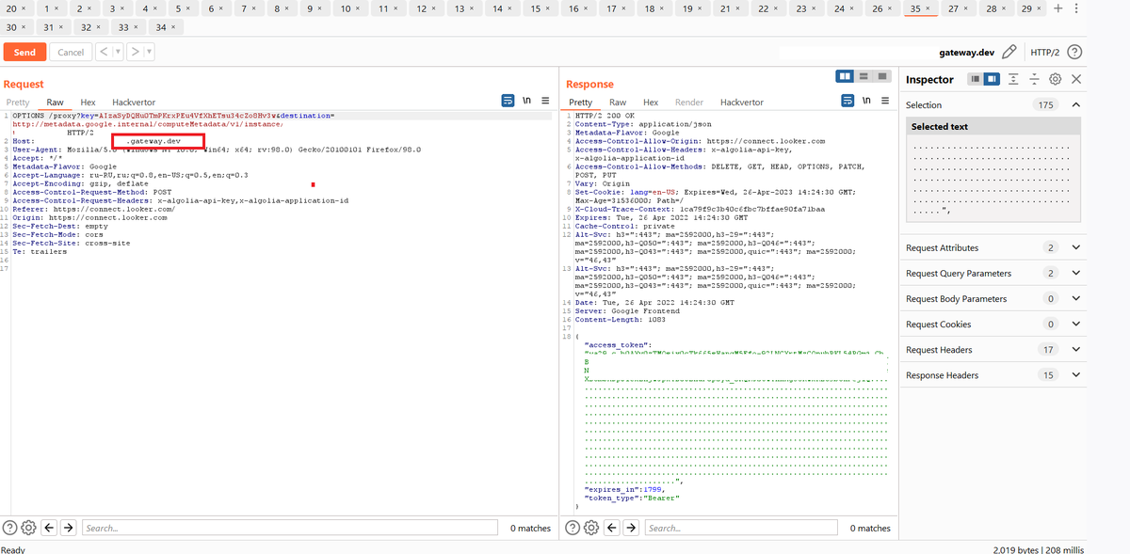Show non-printable characters in Response viewer
Viewport: 1130px width, 554px height.
[x=866, y=102]
